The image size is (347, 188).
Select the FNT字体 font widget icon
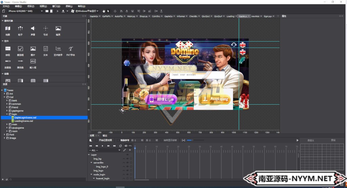pos(70,49)
